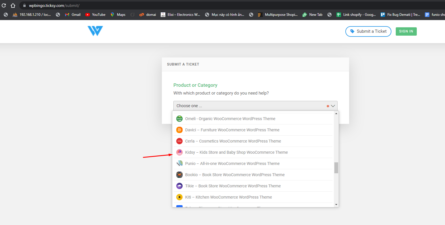Click the Omeli green logo icon
The width and height of the screenshot is (445, 225).
179,119
